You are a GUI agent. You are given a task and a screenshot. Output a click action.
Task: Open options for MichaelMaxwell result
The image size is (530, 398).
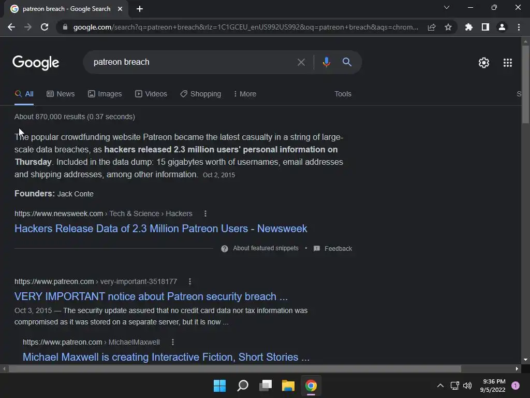[x=173, y=342]
